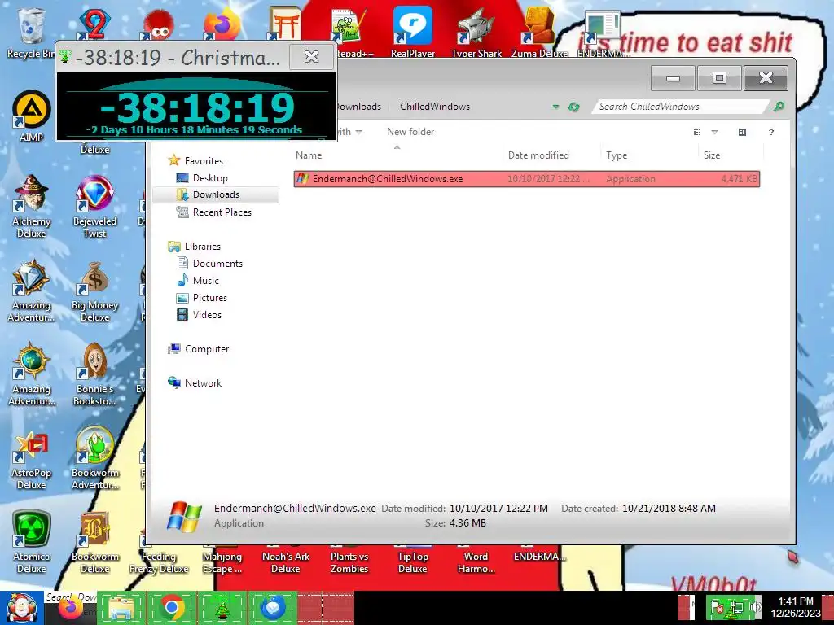Select Network in navigation pane
The height and width of the screenshot is (625, 834).
coord(195,383)
